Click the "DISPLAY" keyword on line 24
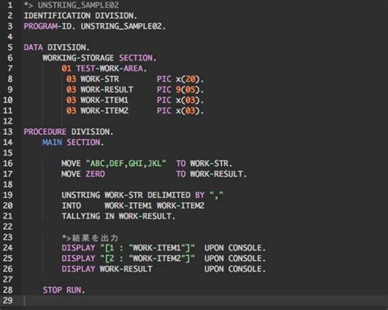Screen dimensions: 388x310 (79, 248)
